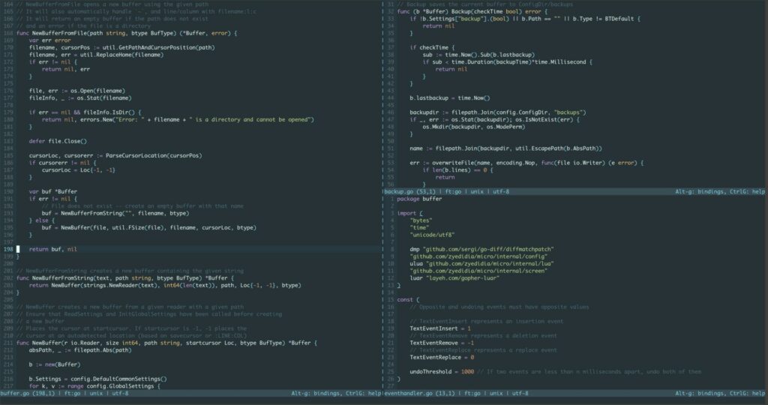The image size is (768, 405).
Task: Click the os.IsNotExist(err) condition line
Action: coord(495,119)
